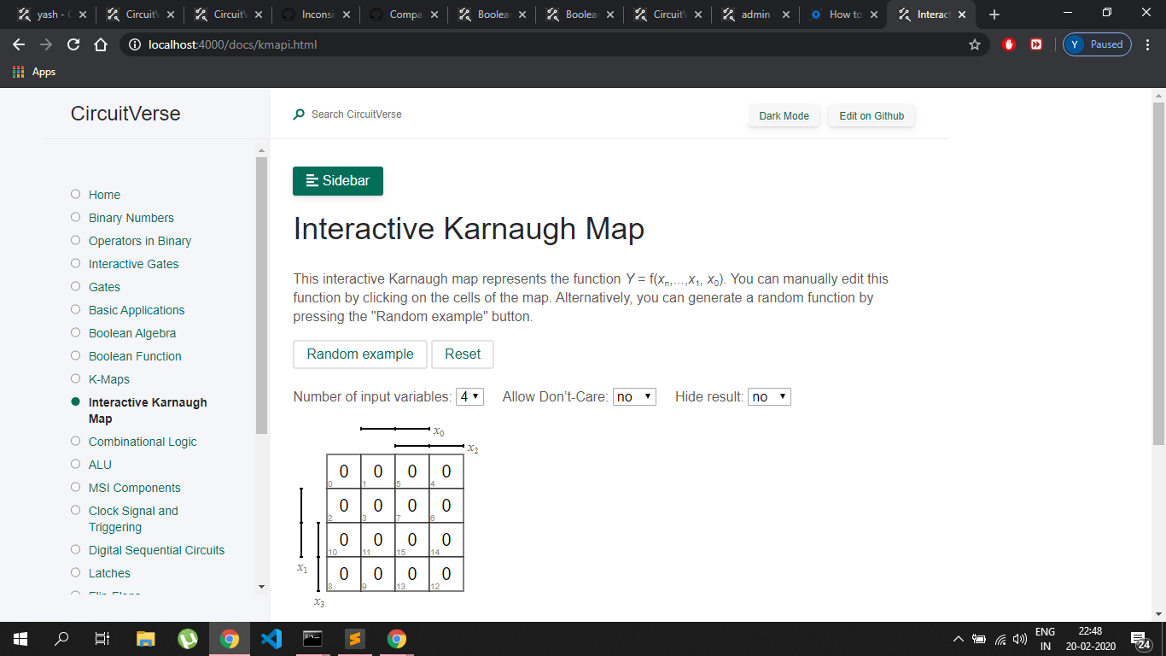This screenshot has height=656, width=1166.
Task: Switch to the How to browser tab
Action: [842, 15]
